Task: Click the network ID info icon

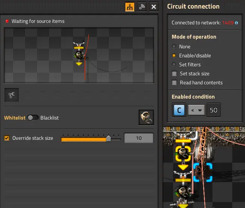Action: coord(236,23)
